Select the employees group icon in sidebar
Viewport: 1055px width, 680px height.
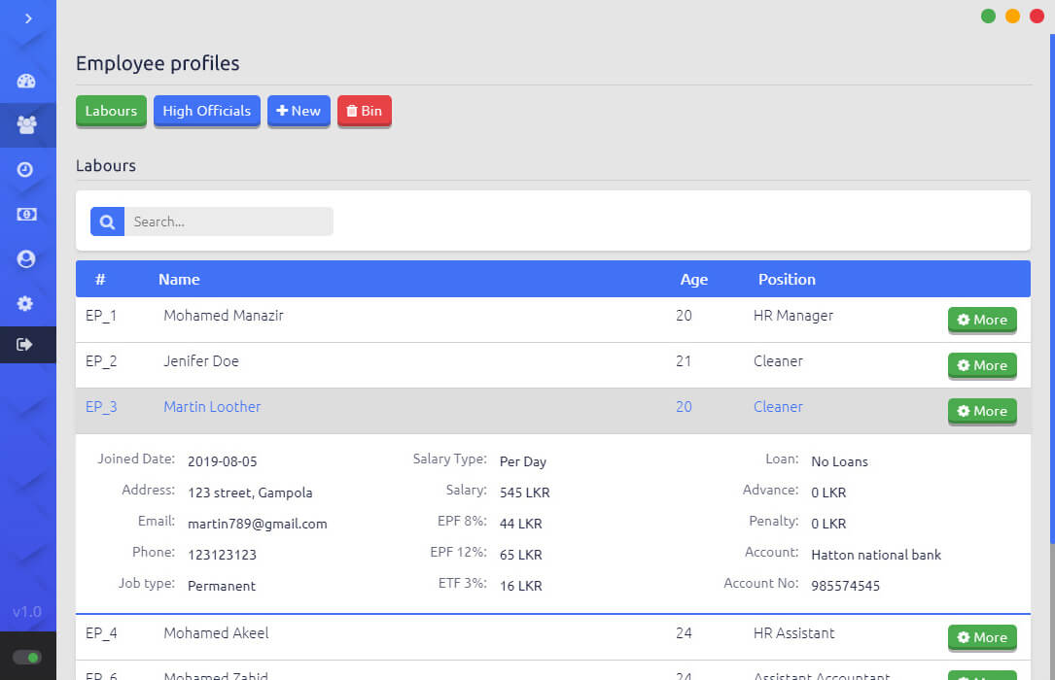click(26, 124)
